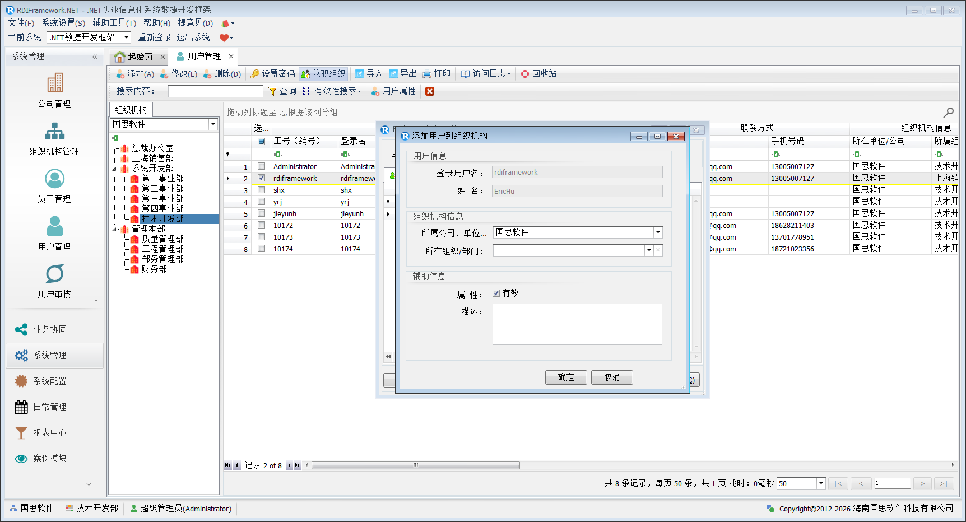Click the red clear-search X icon

[430, 91]
